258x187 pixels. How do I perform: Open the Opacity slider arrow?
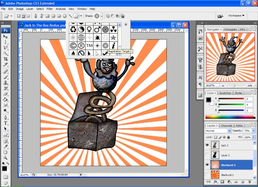pyautogui.click(x=254, y=131)
